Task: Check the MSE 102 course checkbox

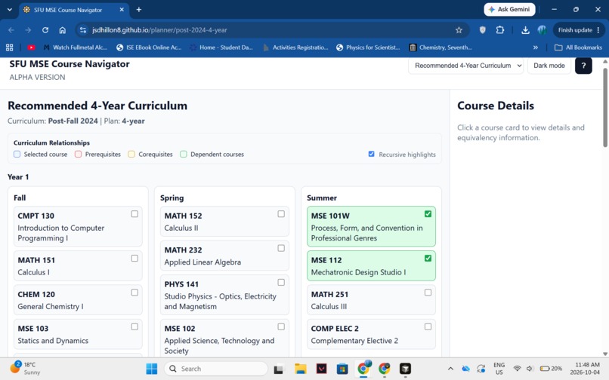Action: point(281,327)
